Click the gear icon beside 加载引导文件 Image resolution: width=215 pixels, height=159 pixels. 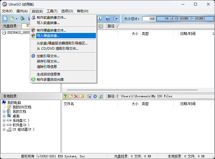click(33, 56)
